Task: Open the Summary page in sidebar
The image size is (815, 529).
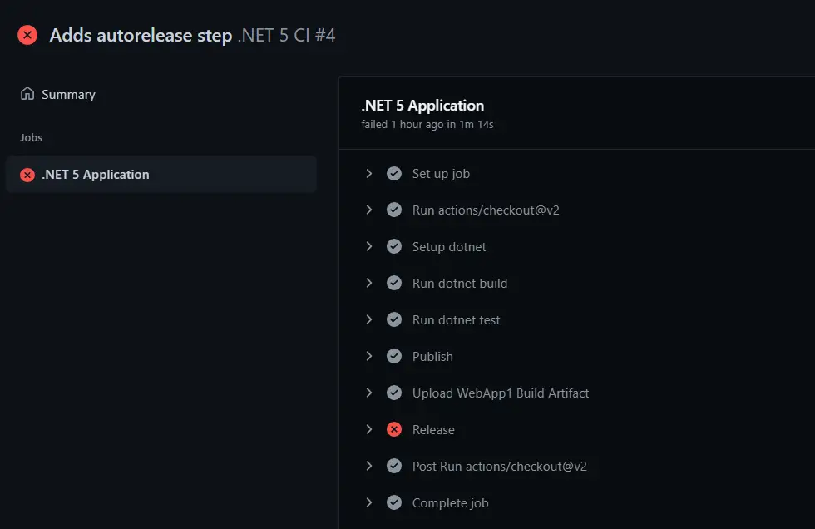Action: 68,95
